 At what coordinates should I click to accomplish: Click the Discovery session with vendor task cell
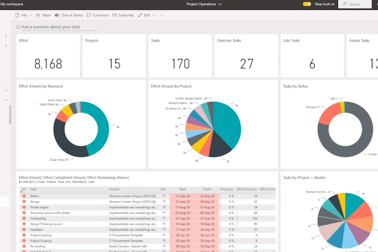tap(50, 213)
